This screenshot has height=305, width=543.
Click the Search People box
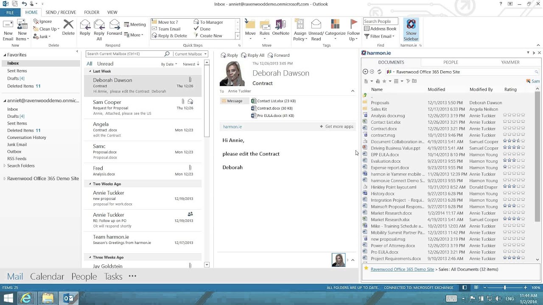click(381, 21)
